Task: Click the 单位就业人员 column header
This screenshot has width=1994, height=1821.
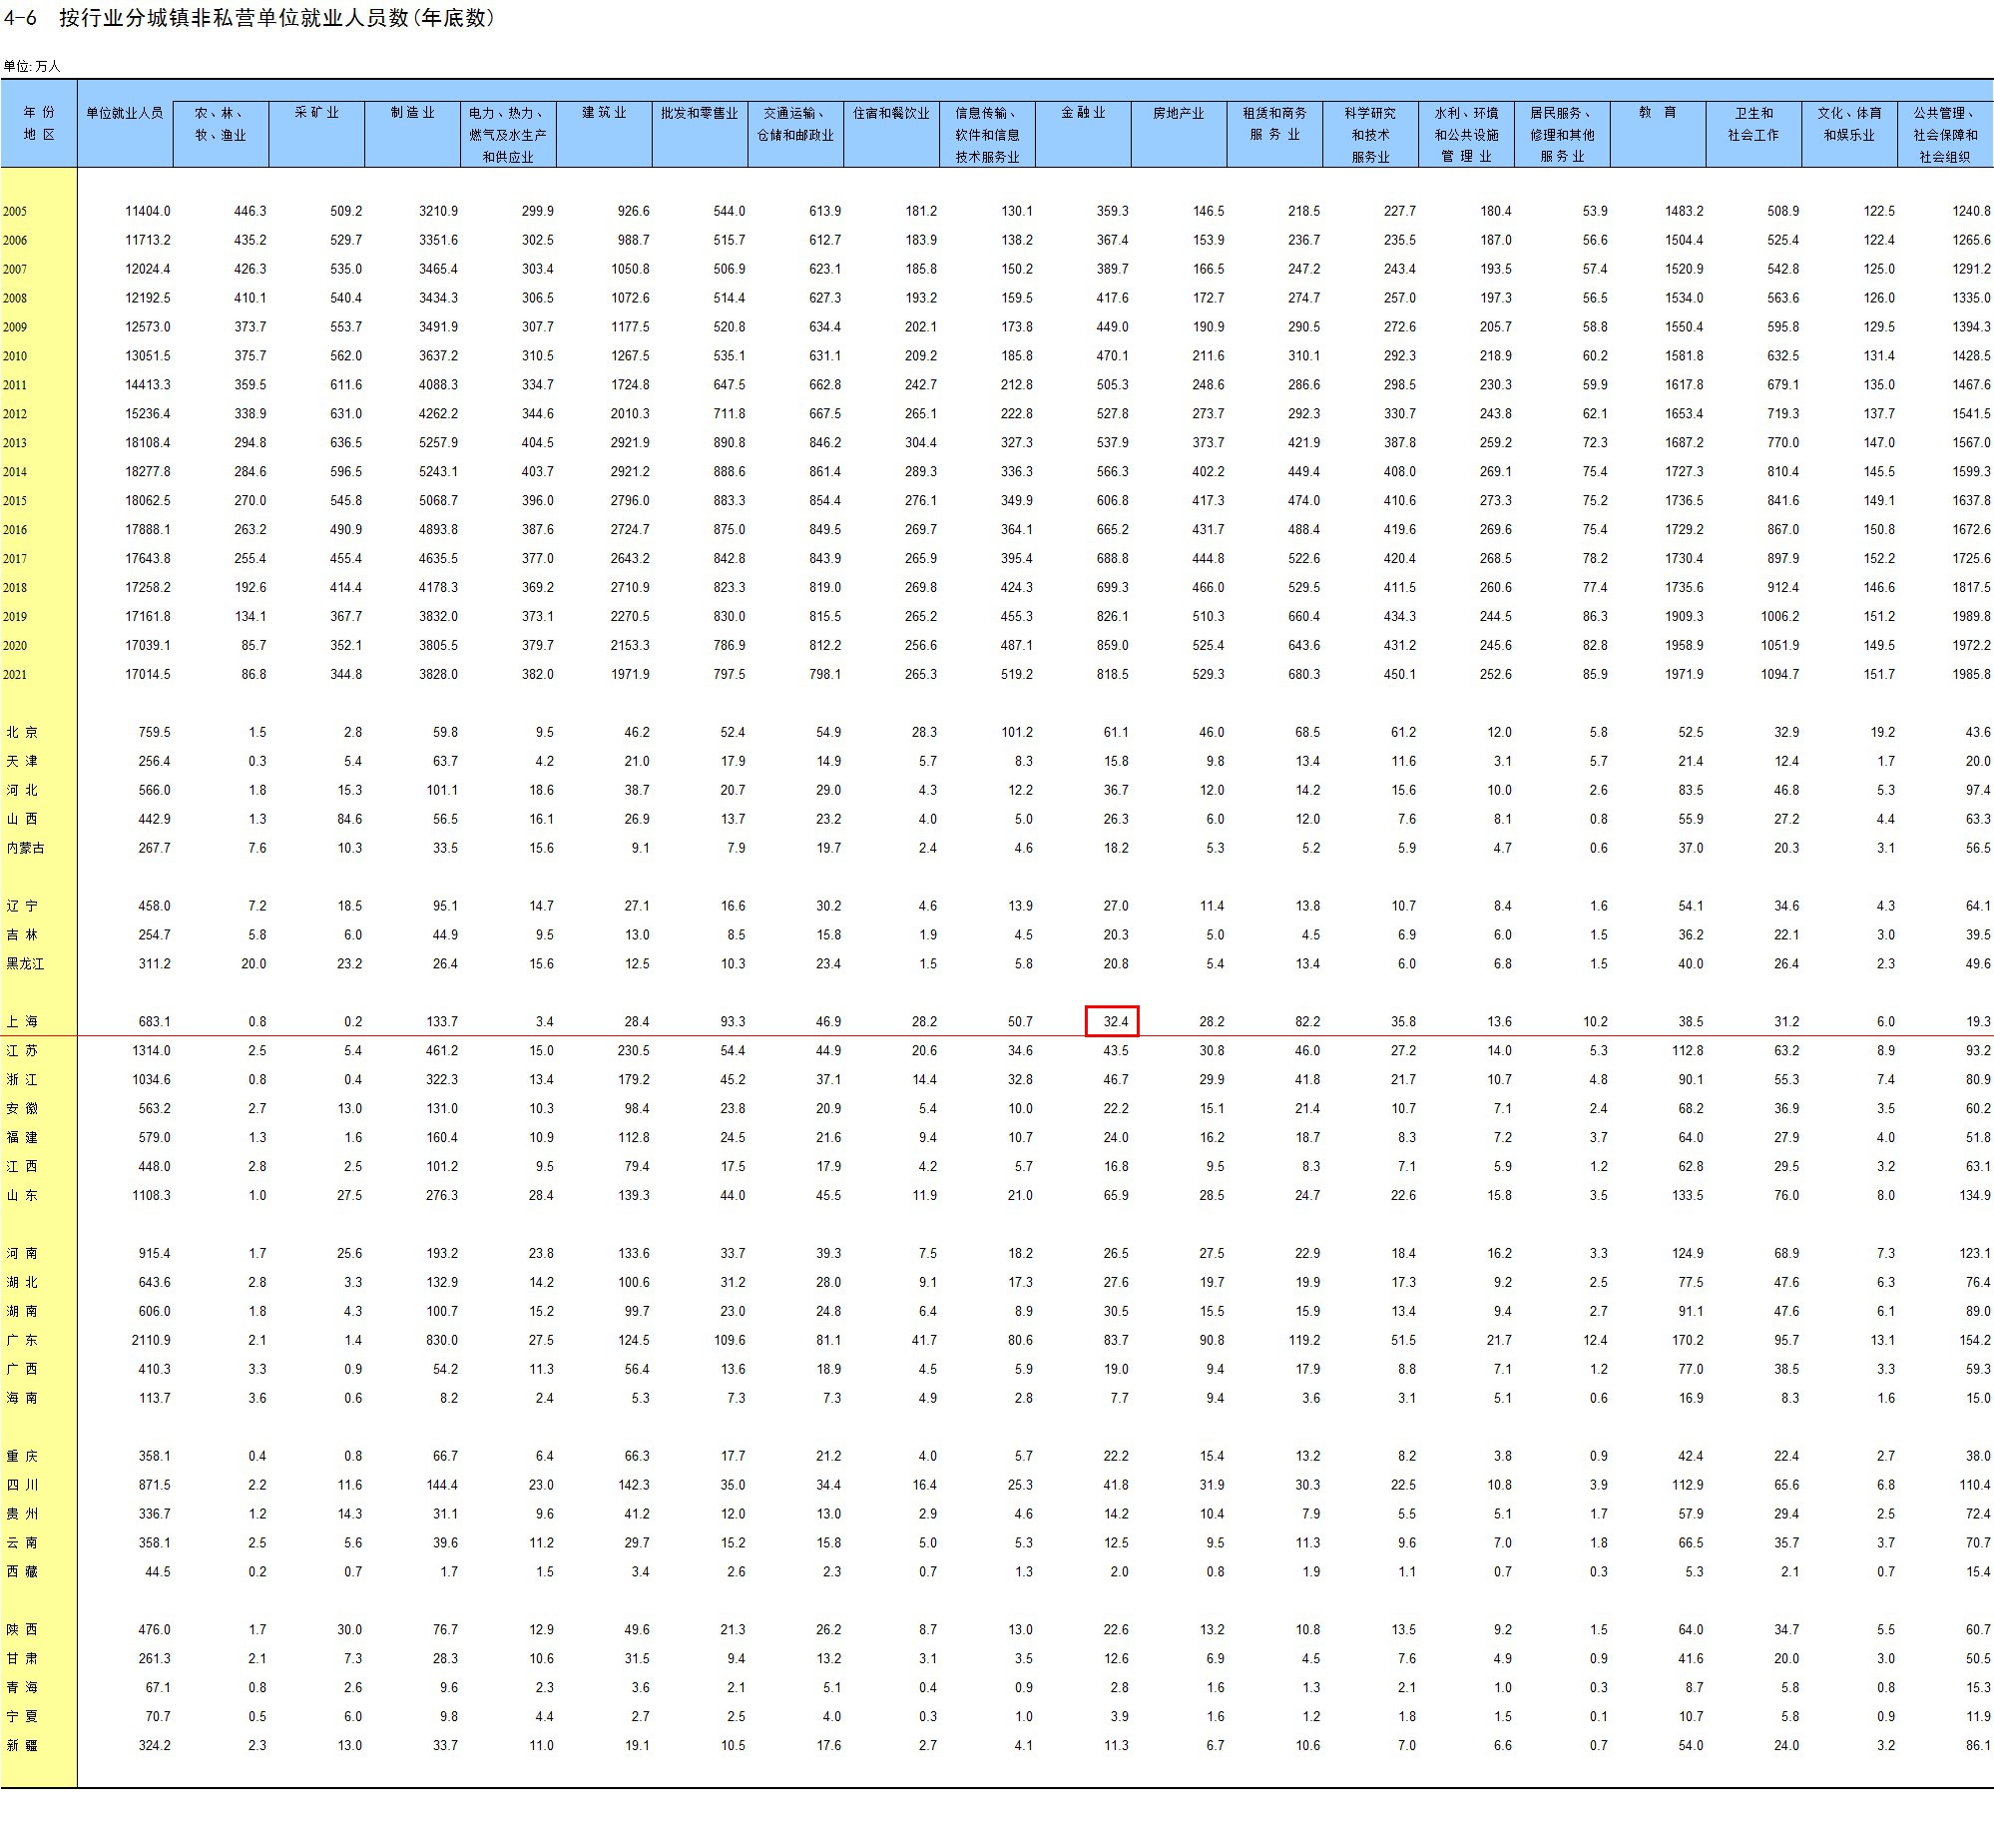Action: pyautogui.click(x=125, y=113)
